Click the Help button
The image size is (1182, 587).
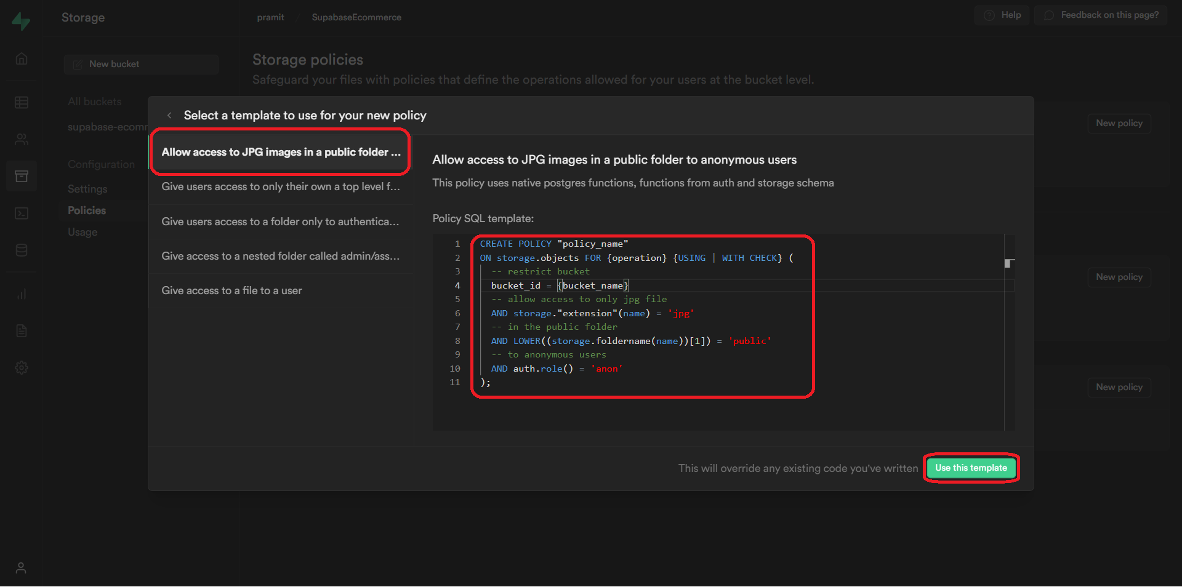tap(1002, 15)
